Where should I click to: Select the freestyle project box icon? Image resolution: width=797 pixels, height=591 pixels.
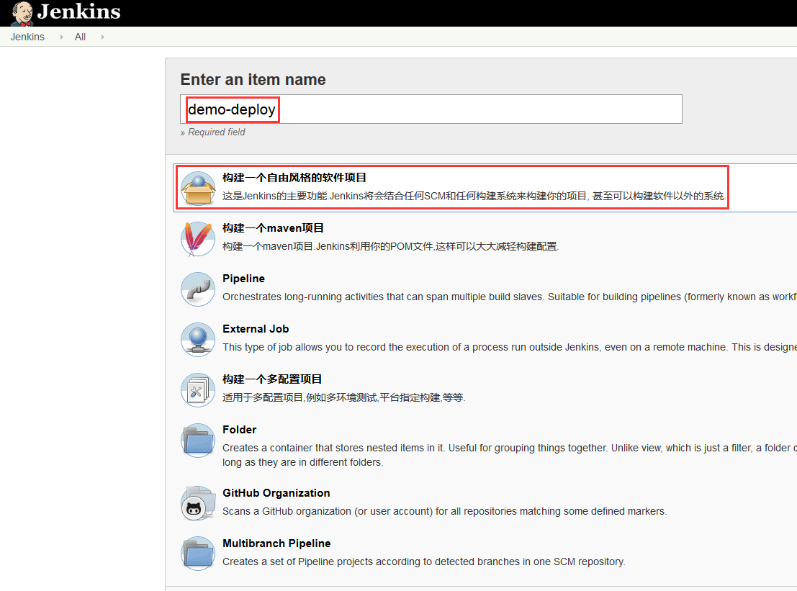tap(198, 187)
